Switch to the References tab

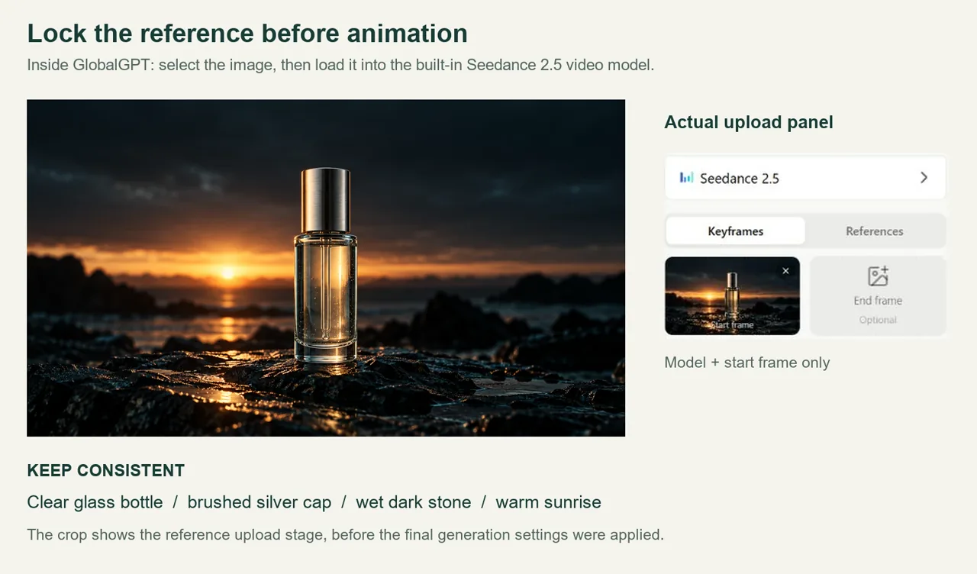point(875,231)
